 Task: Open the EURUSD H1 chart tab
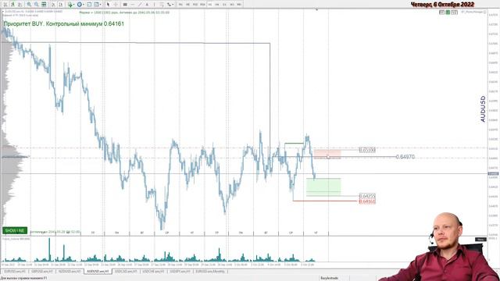pyautogui.click(x=15, y=272)
